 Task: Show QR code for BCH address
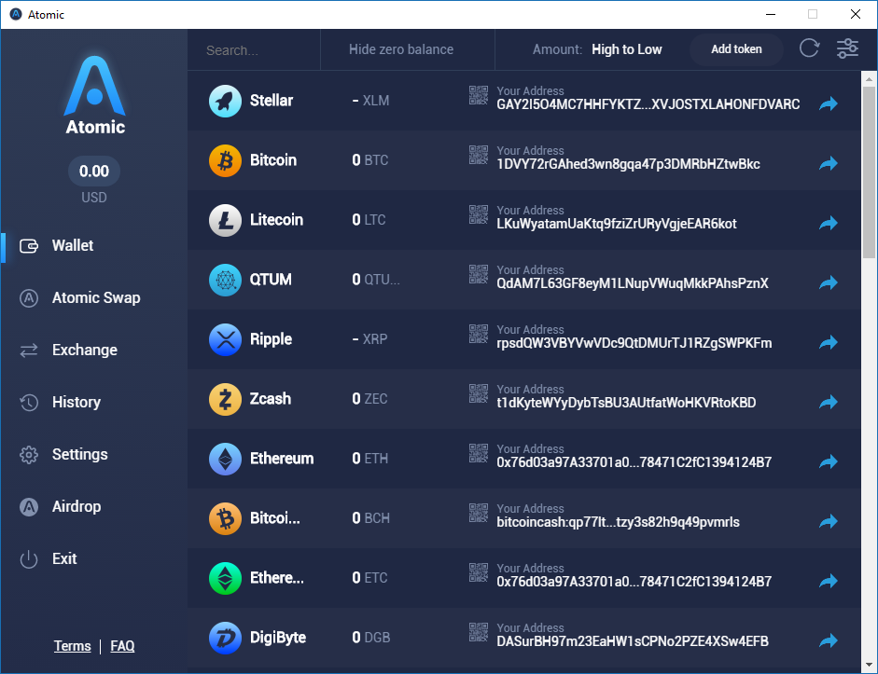(479, 513)
